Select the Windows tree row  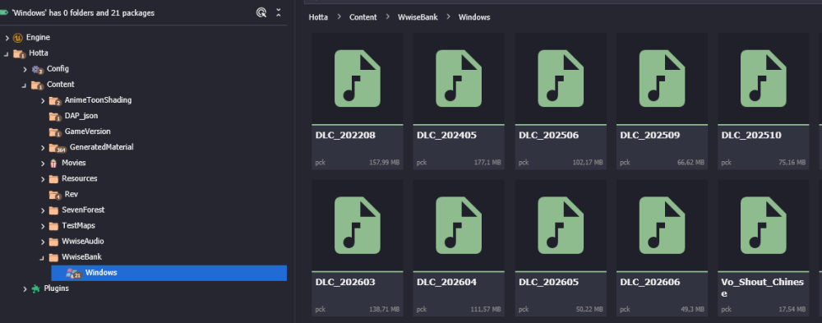pyautogui.click(x=169, y=273)
